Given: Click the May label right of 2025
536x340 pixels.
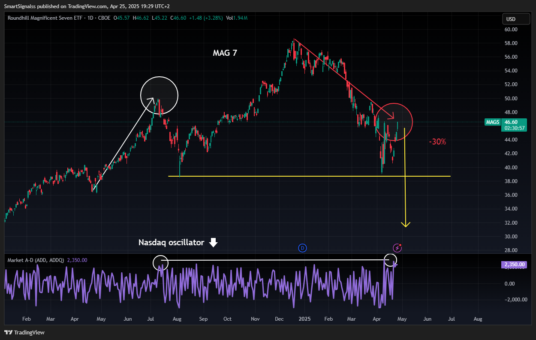Looking at the screenshot, I should [402, 319].
